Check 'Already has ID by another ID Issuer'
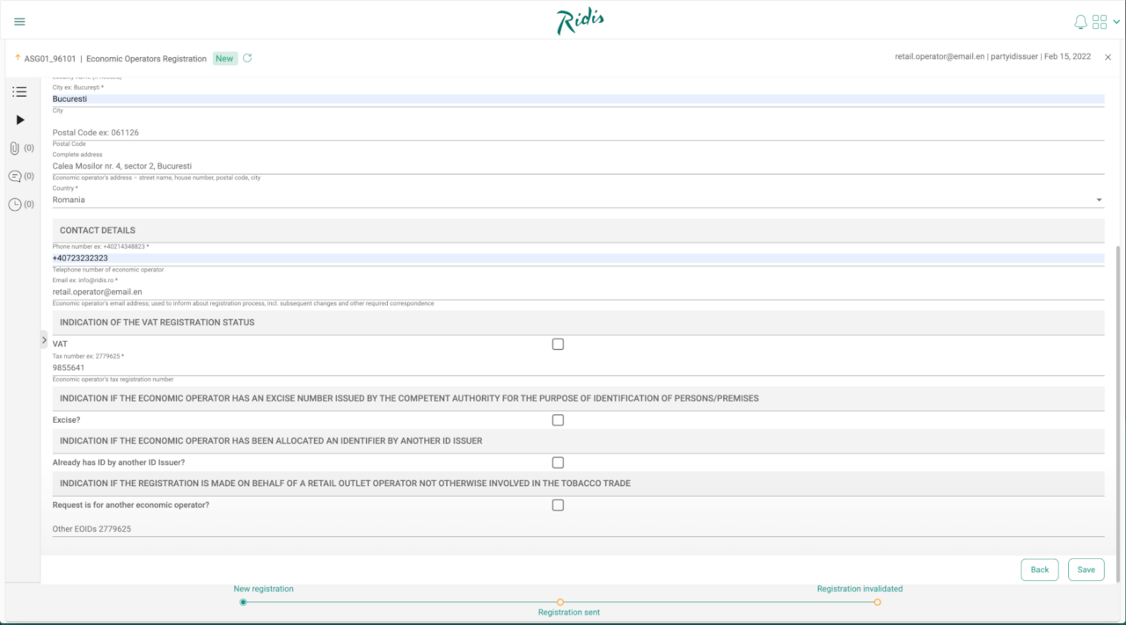 click(558, 461)
